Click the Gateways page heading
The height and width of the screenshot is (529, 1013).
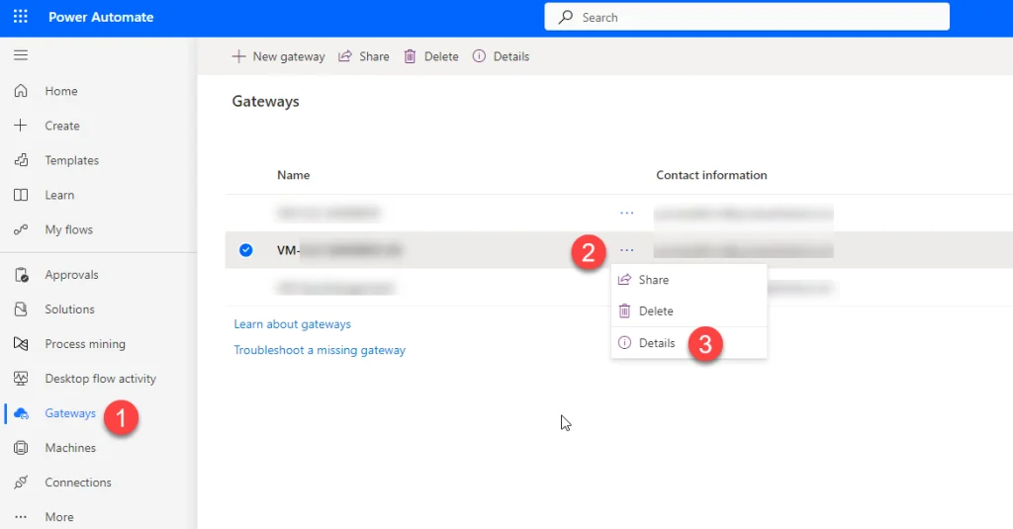[265, 102]
